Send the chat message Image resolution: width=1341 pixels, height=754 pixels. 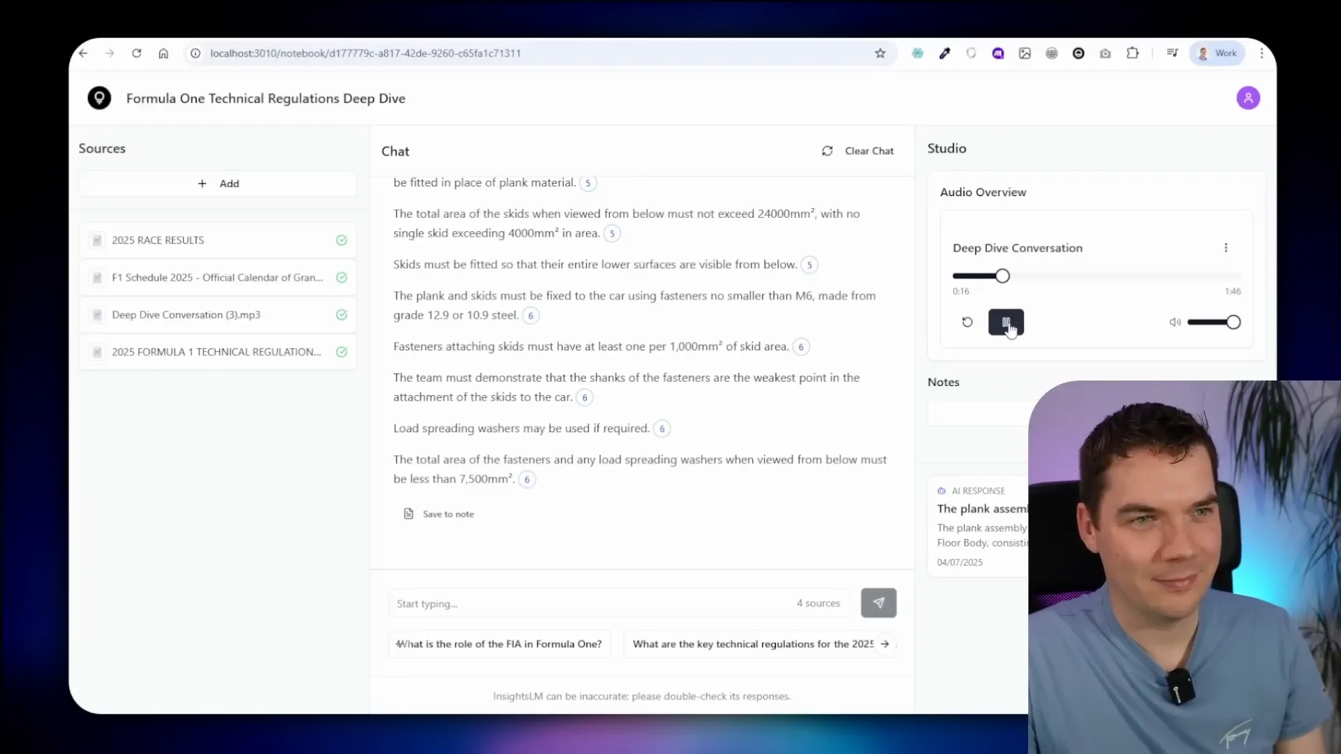click(x=879, y=603)
